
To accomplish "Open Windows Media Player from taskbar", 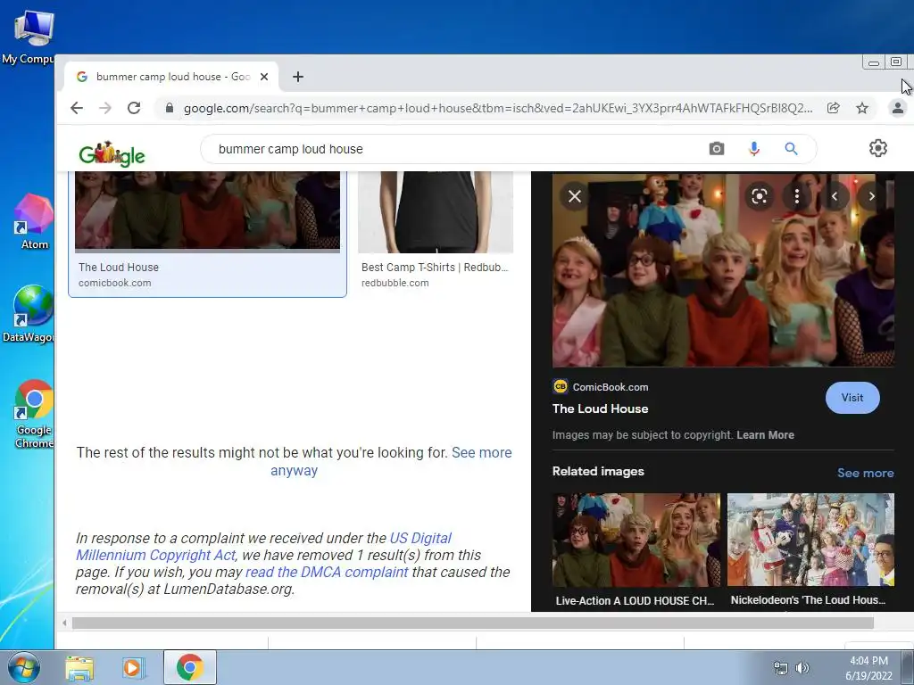I will tap(133, 668).
